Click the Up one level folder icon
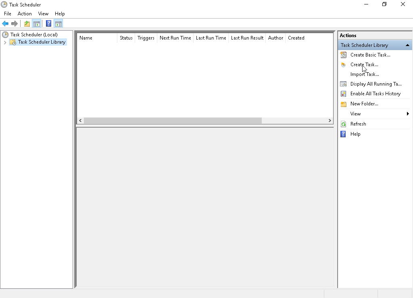This screenshot has height=298, width=413. (x=27, y=24)
